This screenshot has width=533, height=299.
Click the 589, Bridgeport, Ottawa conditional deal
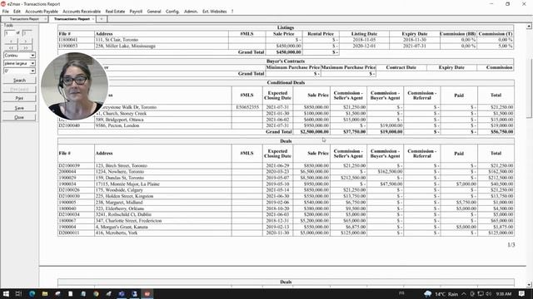tap(286, 120)
